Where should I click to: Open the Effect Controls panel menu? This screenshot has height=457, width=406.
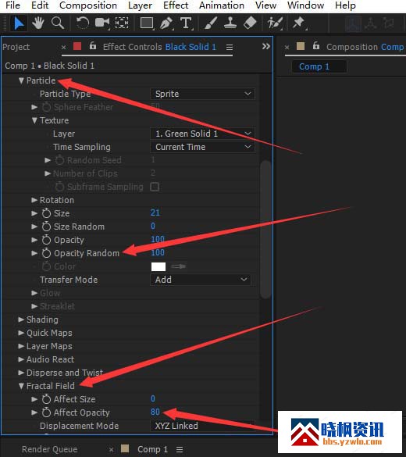230,47
